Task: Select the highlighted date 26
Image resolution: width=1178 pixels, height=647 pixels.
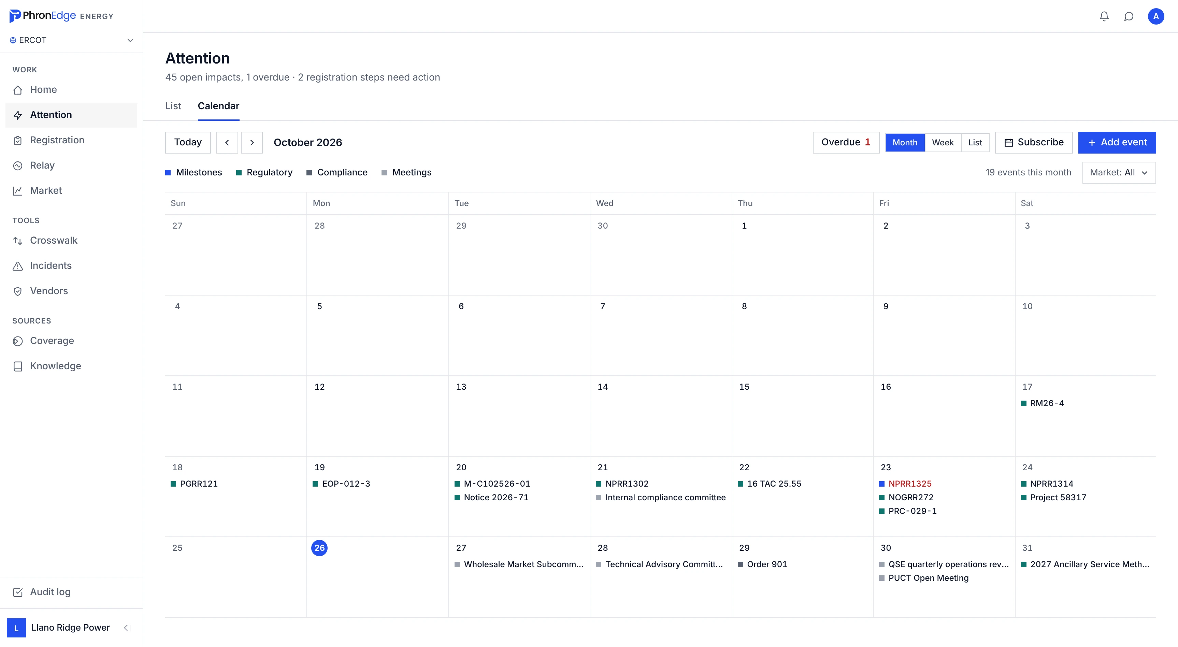Action: point(319,548)
